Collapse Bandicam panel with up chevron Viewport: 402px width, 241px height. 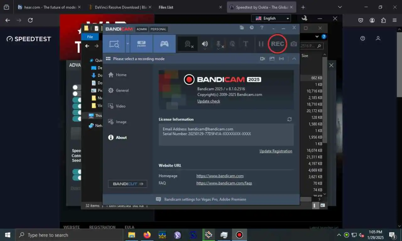(294, 59)
